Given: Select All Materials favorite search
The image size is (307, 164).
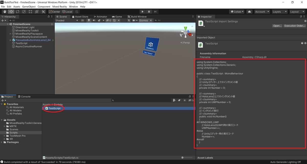Looking at the screenshot, I should (17, 107).
